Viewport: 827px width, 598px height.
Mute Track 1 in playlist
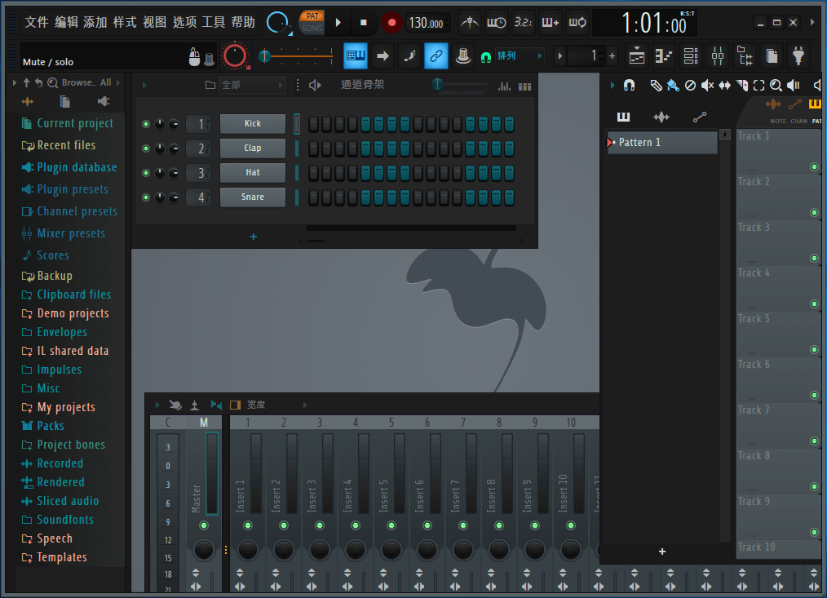coord(814,166)
